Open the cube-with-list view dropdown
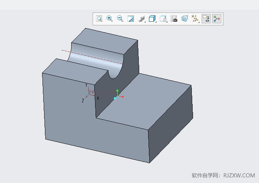The image size is (259, 183). [x=163, y=19]
